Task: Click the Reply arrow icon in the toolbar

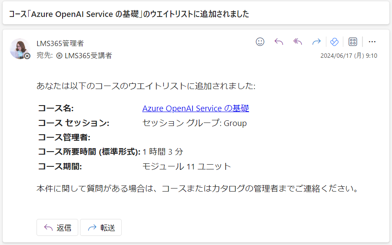Action: coord(279,42)
